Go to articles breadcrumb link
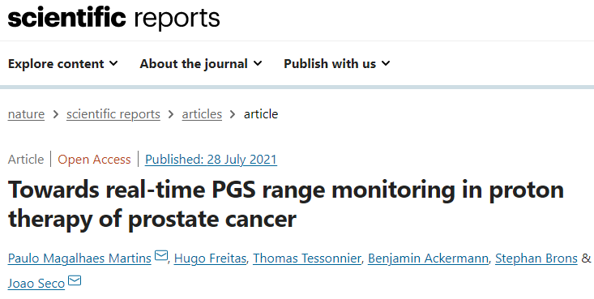Viewport: 594px width, 299px height. tap(202, 114)
